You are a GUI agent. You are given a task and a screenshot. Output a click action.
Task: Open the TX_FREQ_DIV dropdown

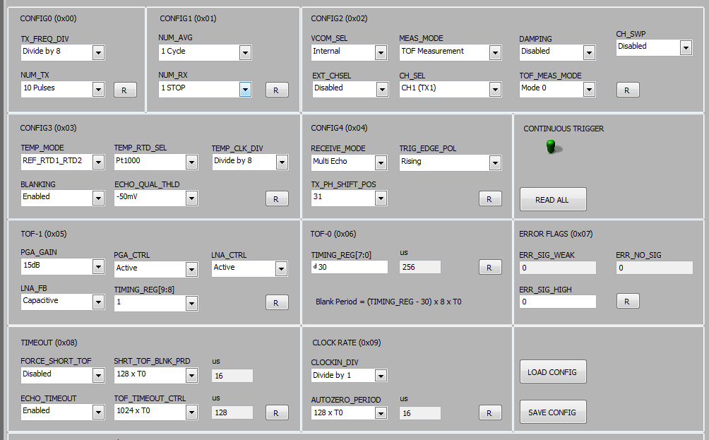coord(97,52)
